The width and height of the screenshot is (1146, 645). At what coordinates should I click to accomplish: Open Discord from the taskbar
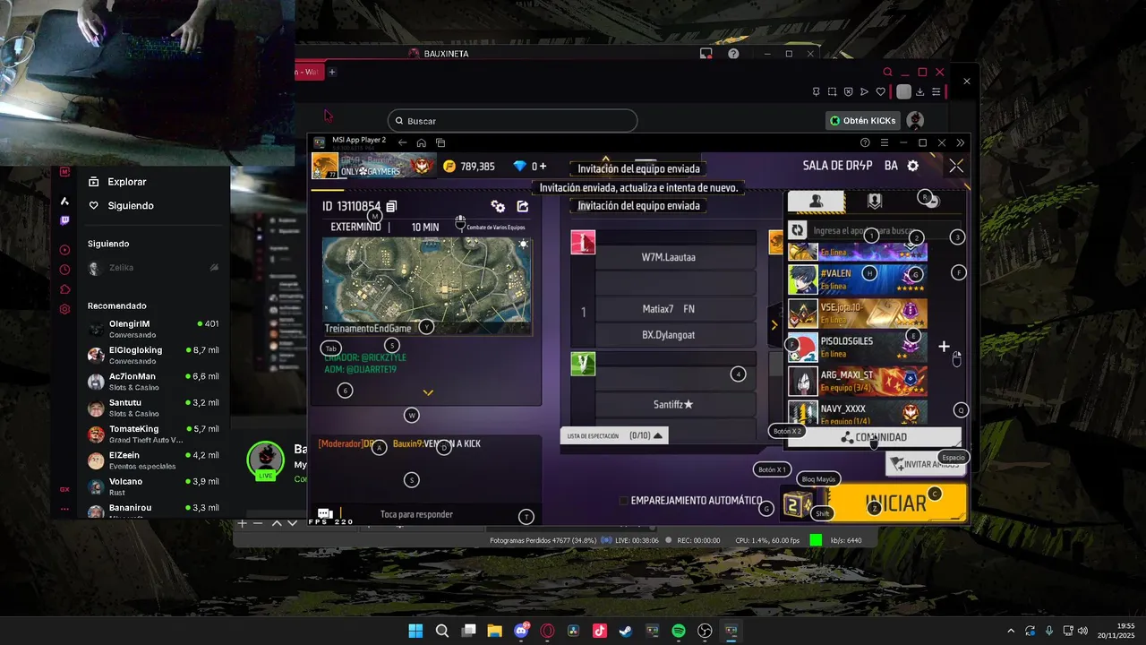pos(521,631)
